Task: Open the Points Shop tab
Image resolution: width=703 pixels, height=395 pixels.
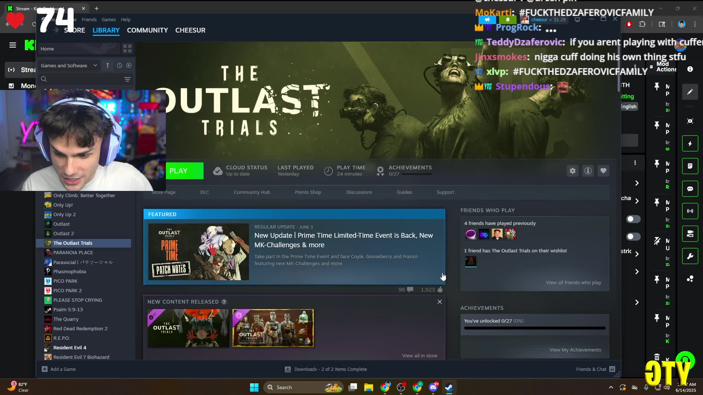Action: tap(308, 192)
